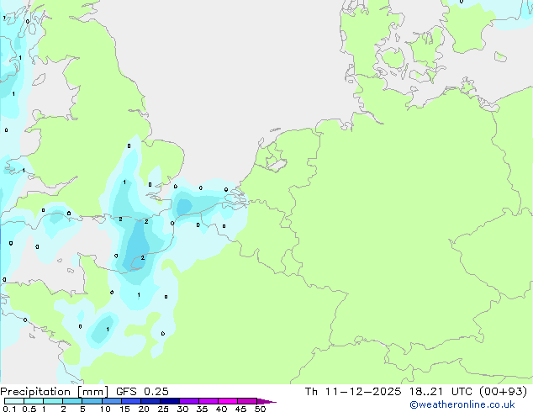533x412 pixels.
Task: Open the weatheronline.co.uk copyright link
Action: click(x=462, y=404)
